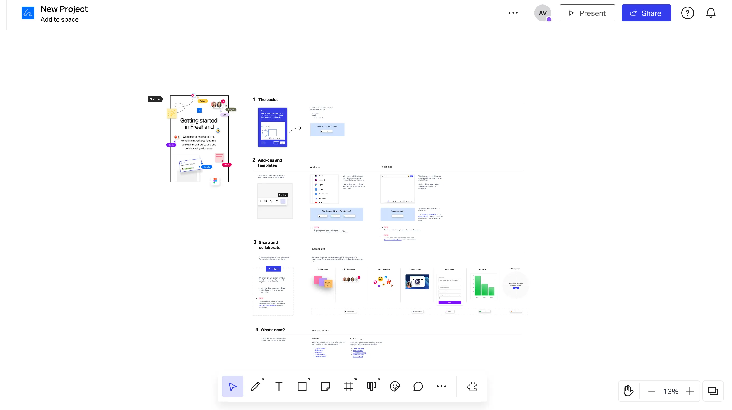
Task: Click Add to space
Action: [x=60, y=19]
